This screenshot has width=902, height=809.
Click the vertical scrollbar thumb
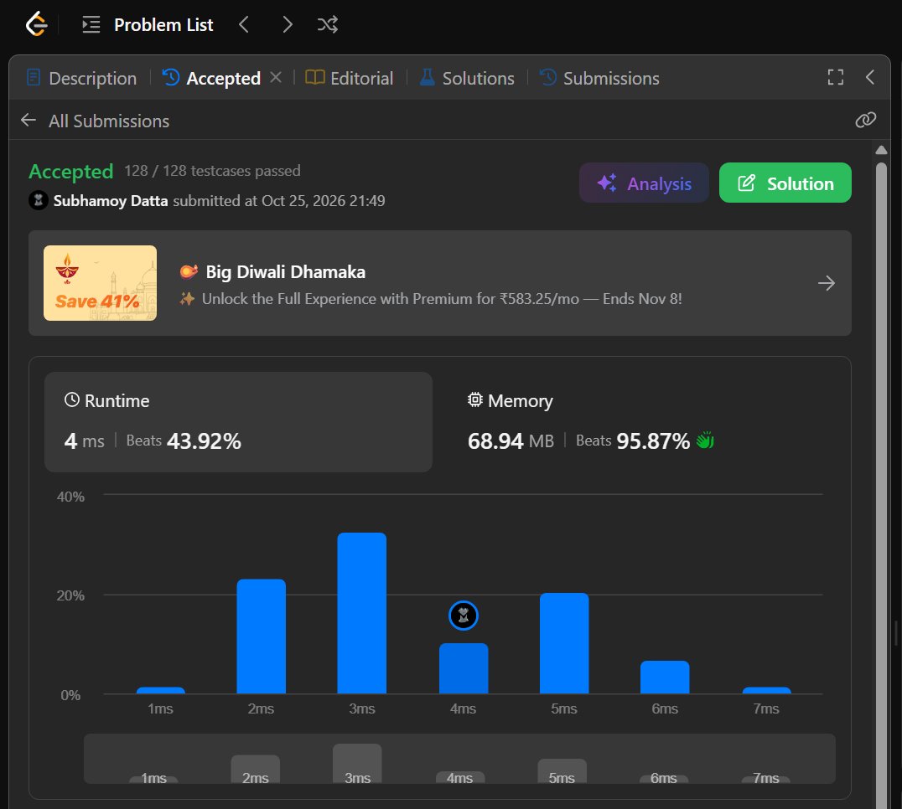881,486
